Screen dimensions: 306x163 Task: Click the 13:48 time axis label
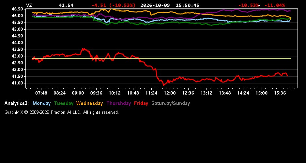click(225, 93)
